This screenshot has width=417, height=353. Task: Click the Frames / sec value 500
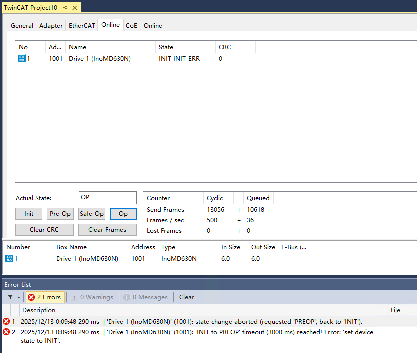212,220
